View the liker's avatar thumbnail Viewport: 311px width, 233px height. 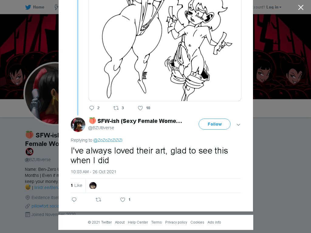click(93, 186)
